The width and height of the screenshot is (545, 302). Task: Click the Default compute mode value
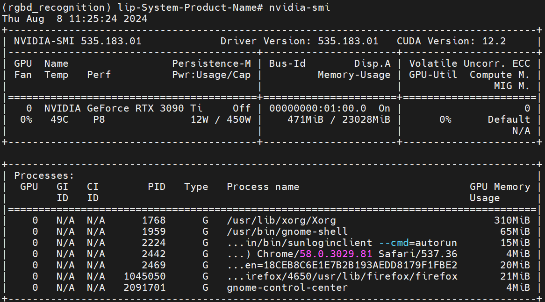509,119
